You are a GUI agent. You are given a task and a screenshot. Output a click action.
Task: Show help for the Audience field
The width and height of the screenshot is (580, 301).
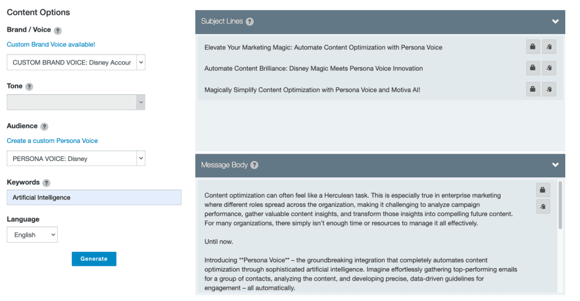(x=44, y=127)
